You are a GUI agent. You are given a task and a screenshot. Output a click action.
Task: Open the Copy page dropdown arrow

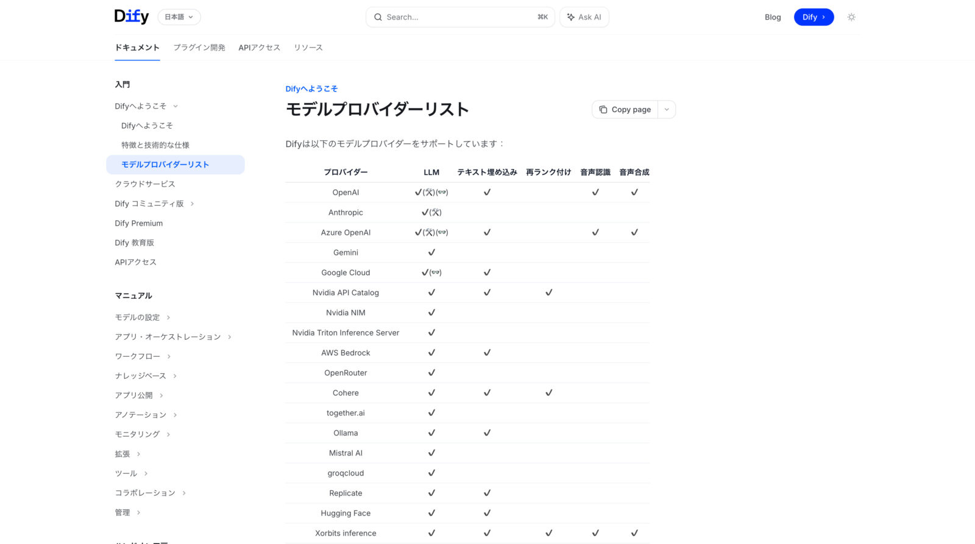coord(667,110)
